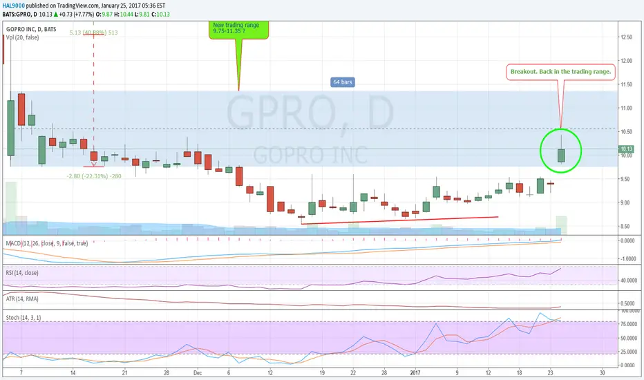Click the green 'New trading range' callout
Viewport: 644px width, 380px height.
(x=238, y=30)
